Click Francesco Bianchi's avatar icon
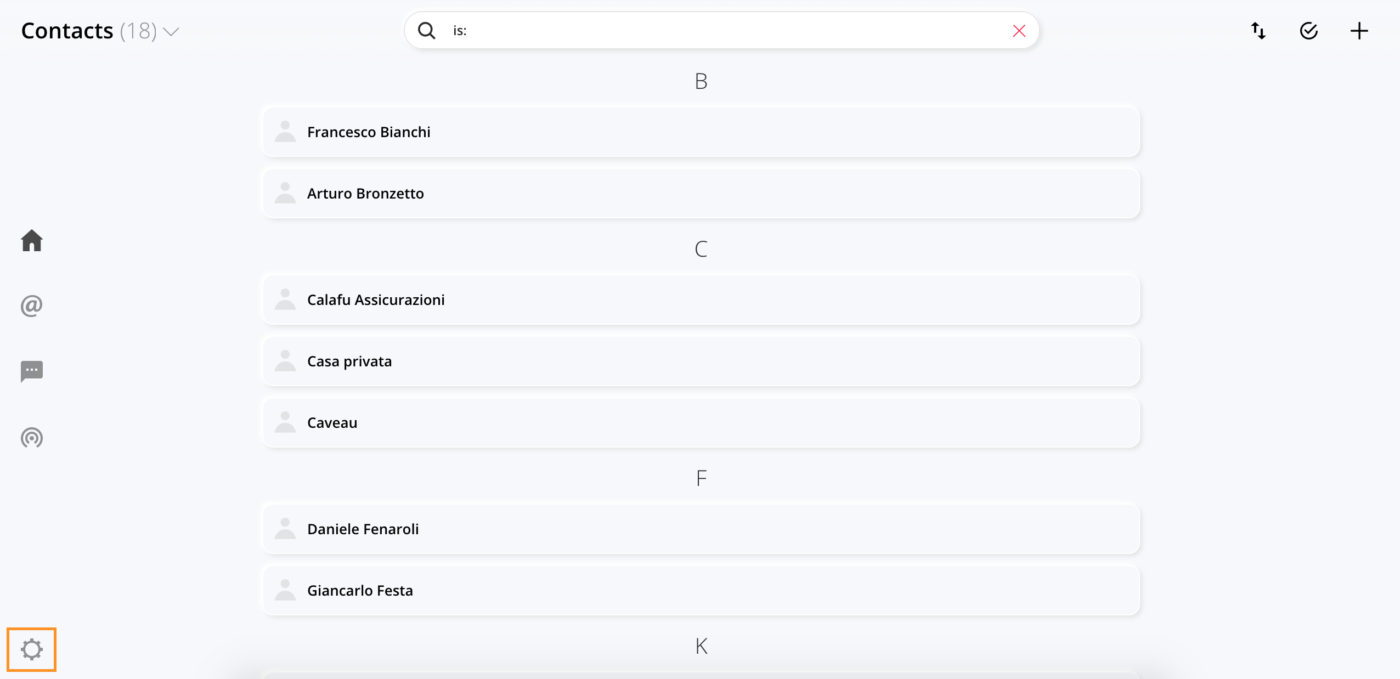The width and height of the screenshot is (1400, 679). point(285,132)
